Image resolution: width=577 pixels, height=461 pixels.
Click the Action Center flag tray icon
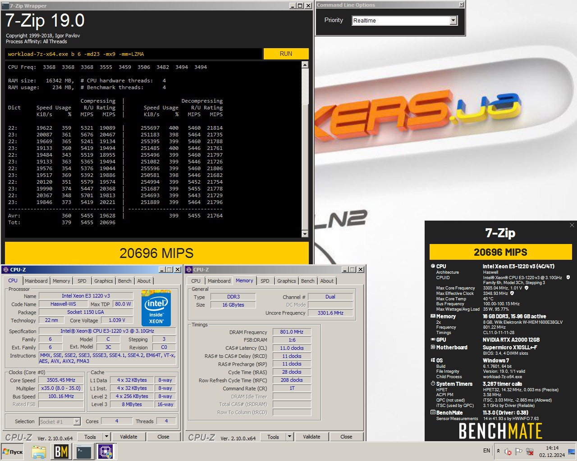pos(519,452)
